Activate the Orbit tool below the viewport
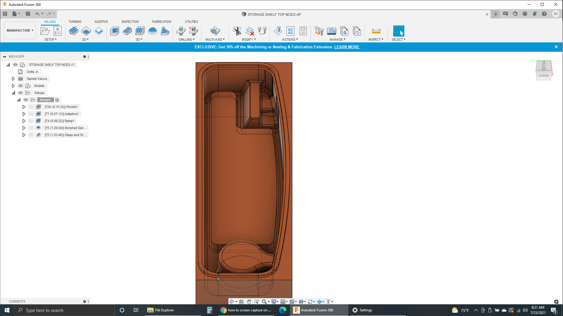 pos(232,301)
